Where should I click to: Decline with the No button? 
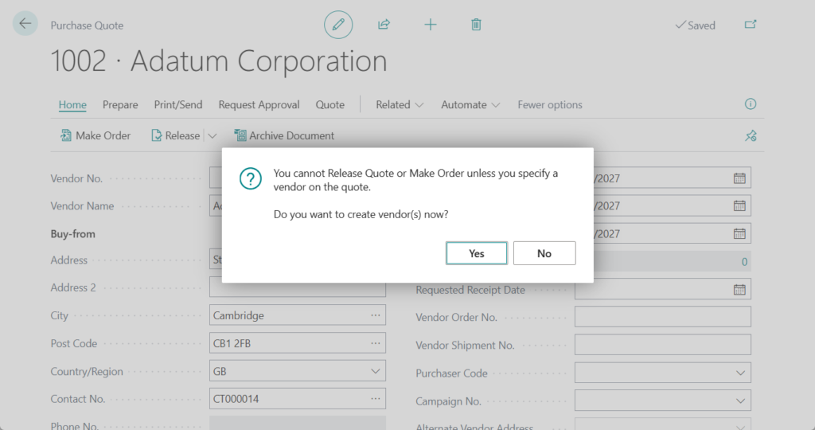click(x=544, y=253)
